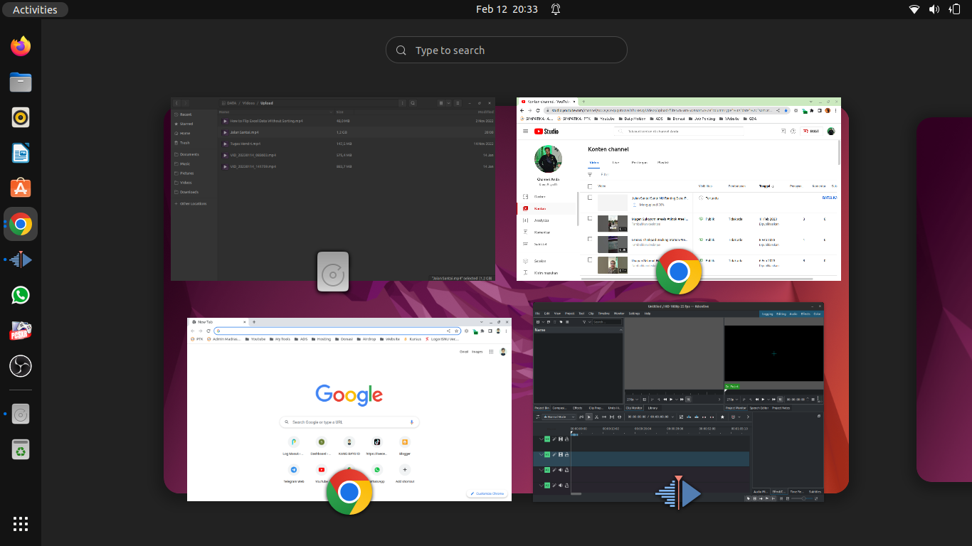The width and height of the screenshot is (972, 546).
Task: Click the Chrome badge on New Tab window
Action: (349, 492)
